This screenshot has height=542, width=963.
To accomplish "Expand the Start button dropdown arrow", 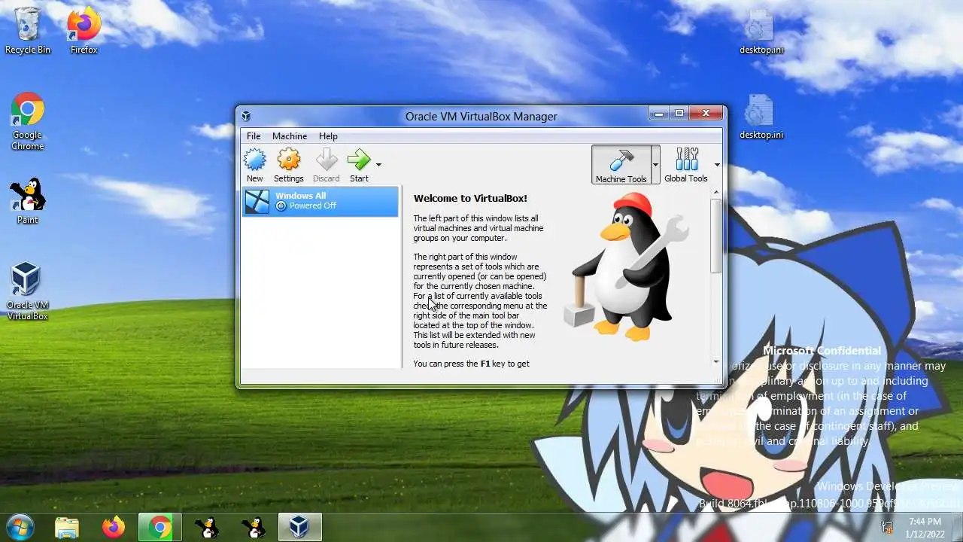I will [378, 164].
